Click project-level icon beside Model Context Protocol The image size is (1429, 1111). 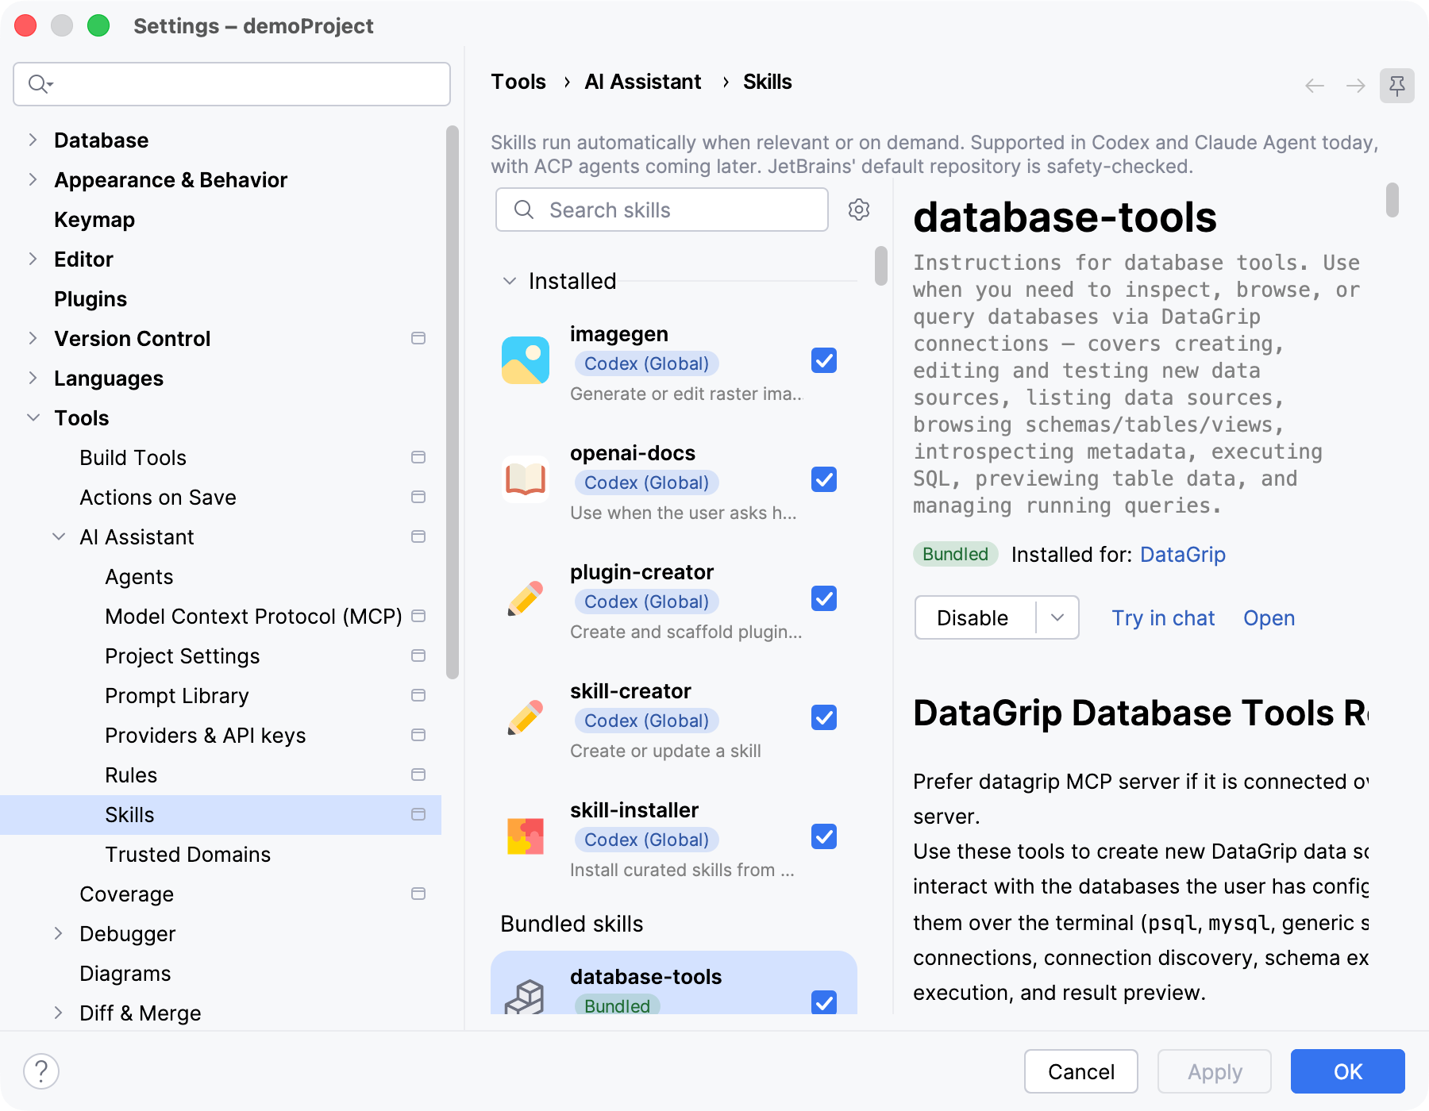[x=418, y=616]
